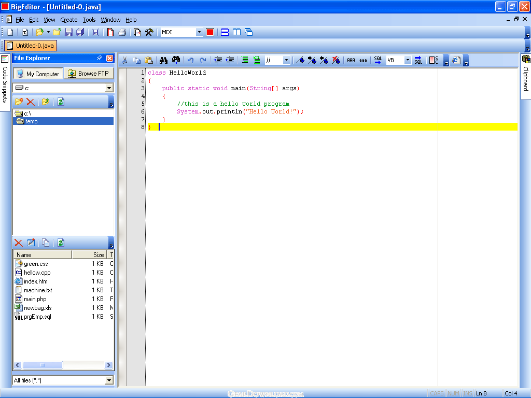Create a new blank document
The width and height of the screenshot is (531, 398).
tap(10, 32)
